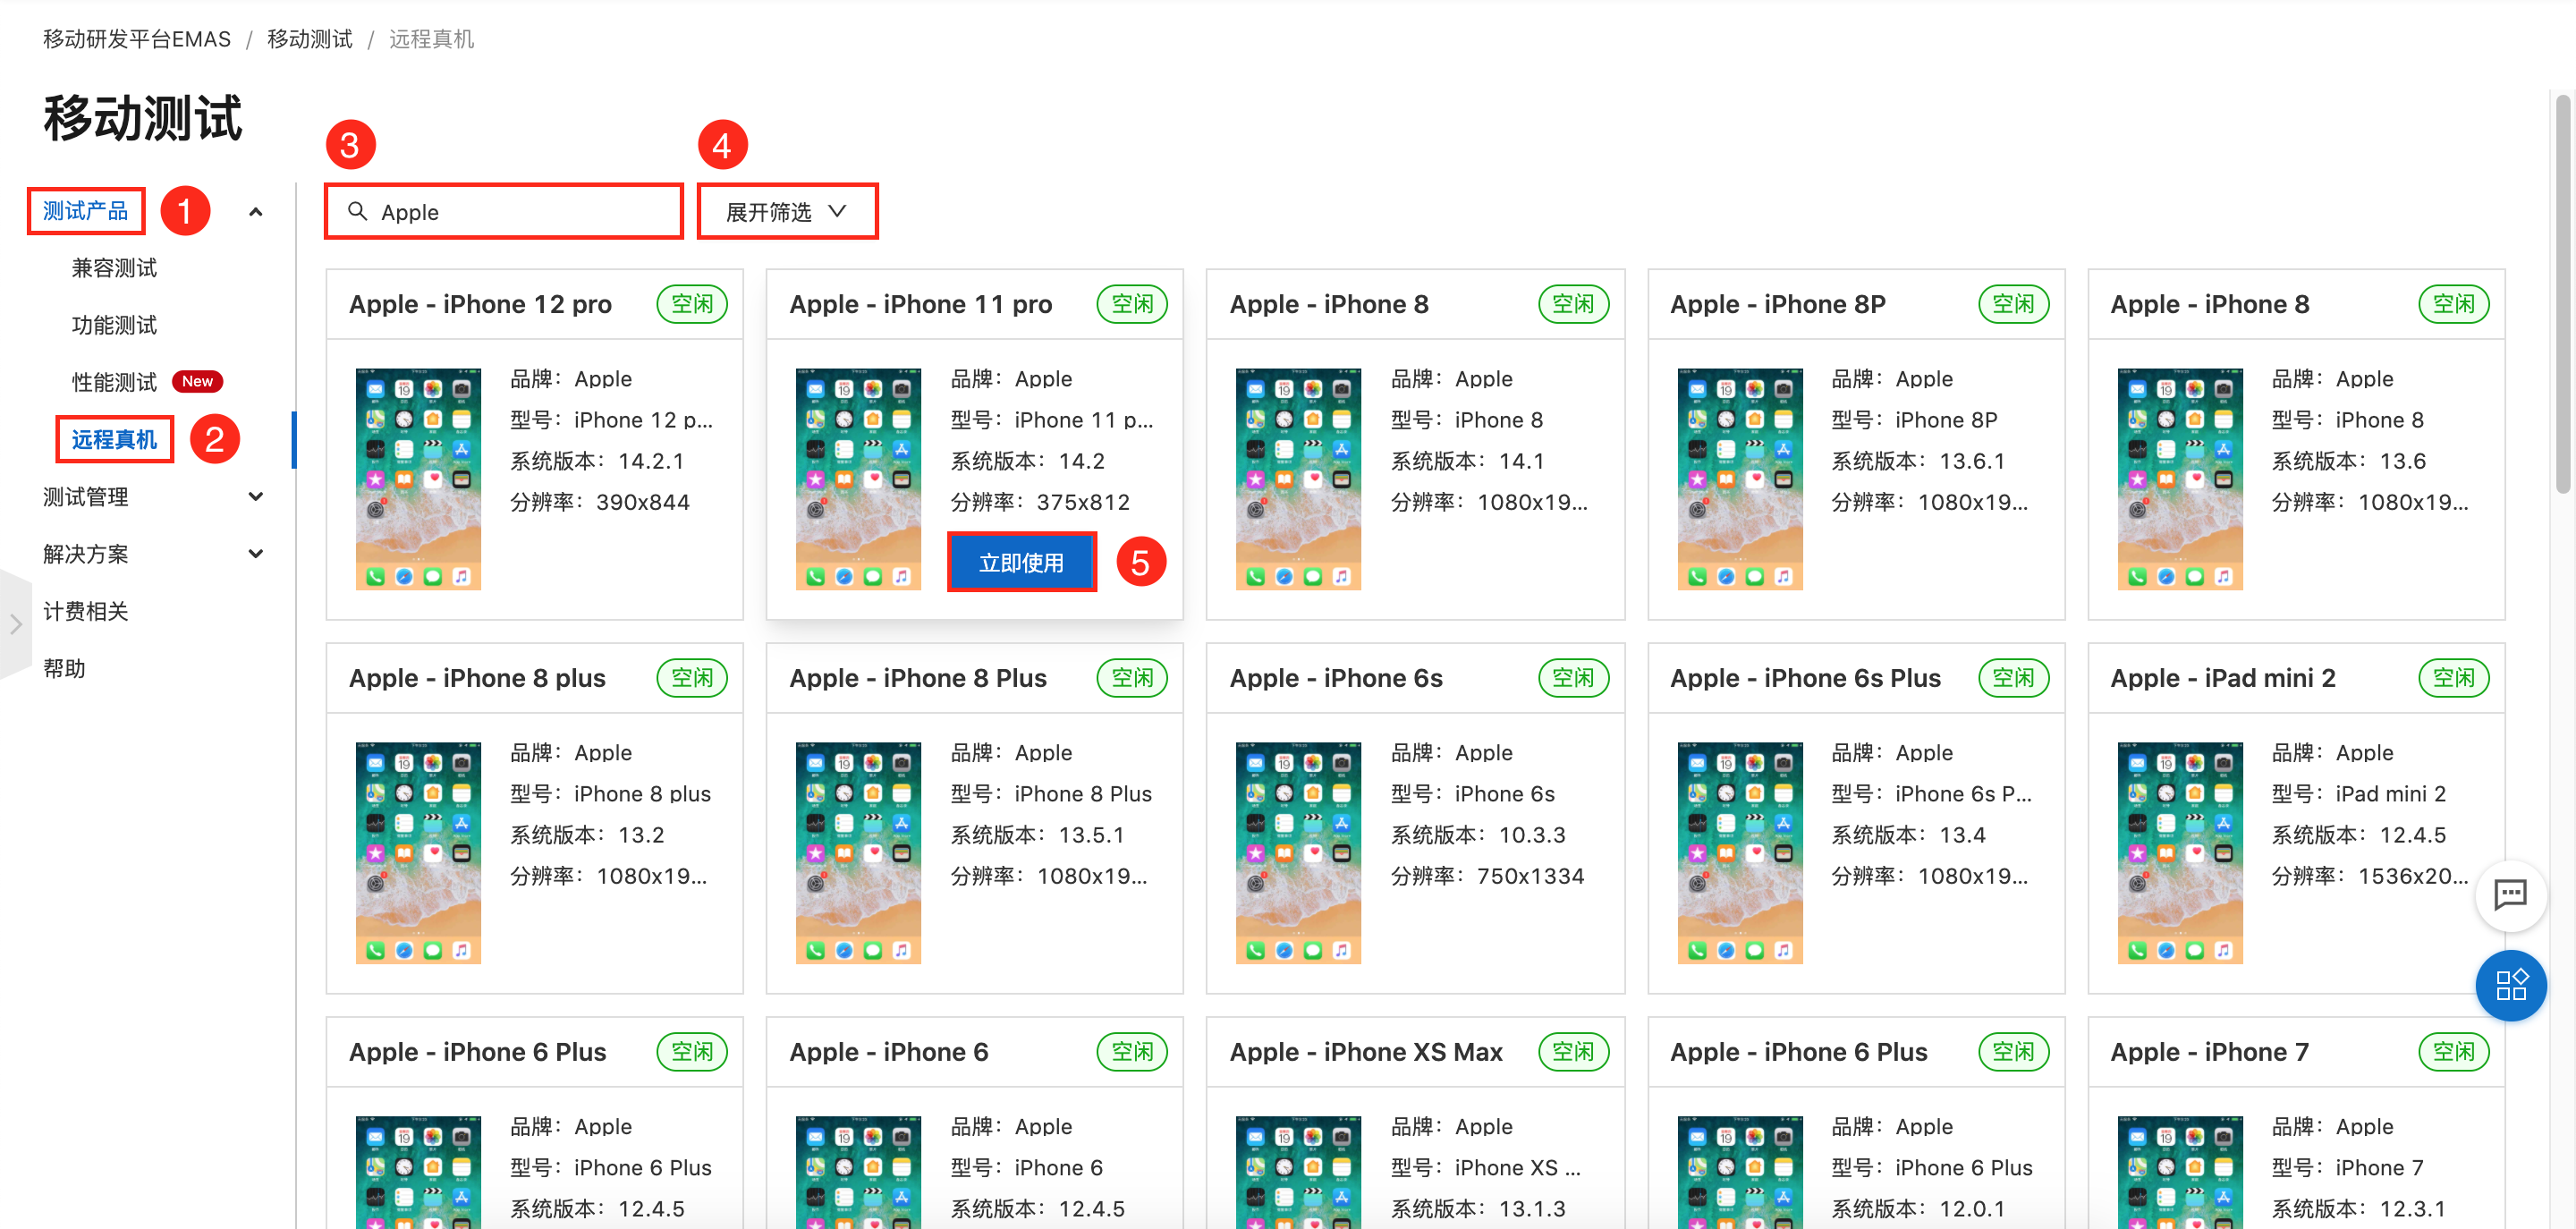Open 计费相关 in the sidebar

(x=86, y=611)
